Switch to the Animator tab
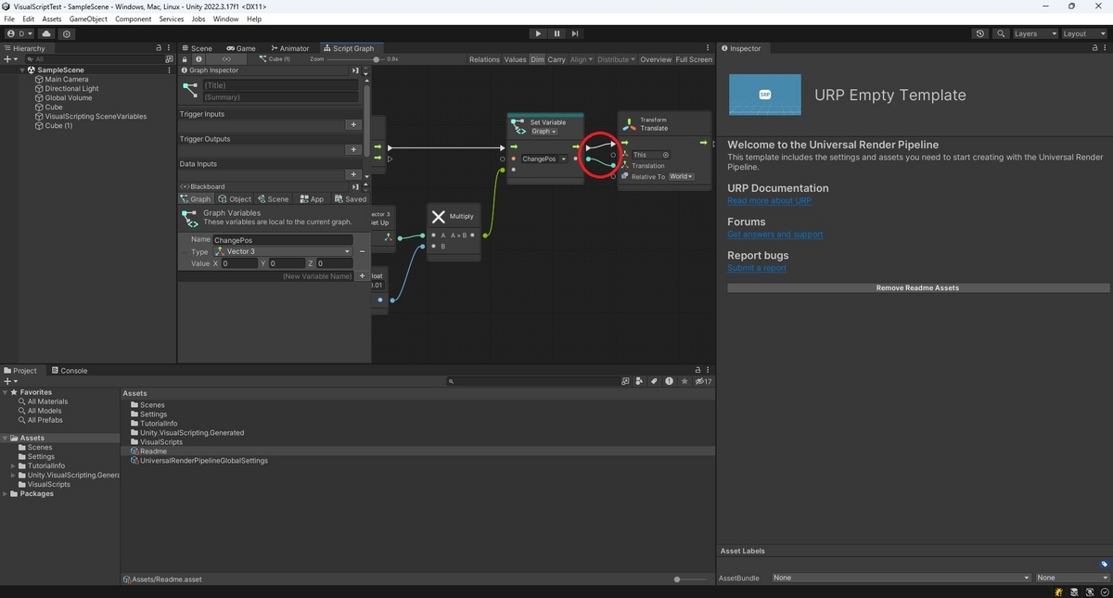Image resolution: width=1113 pixels, height=598 pixels. [x=289, y=48]
